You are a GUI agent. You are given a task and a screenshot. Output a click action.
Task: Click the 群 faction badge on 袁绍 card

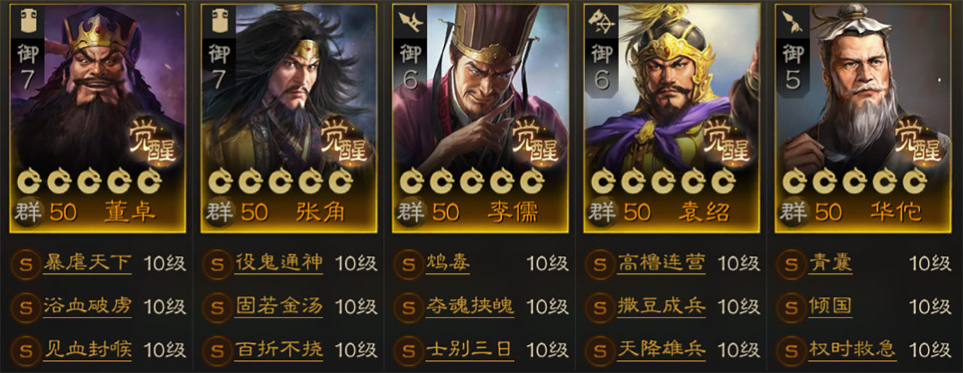601,212
